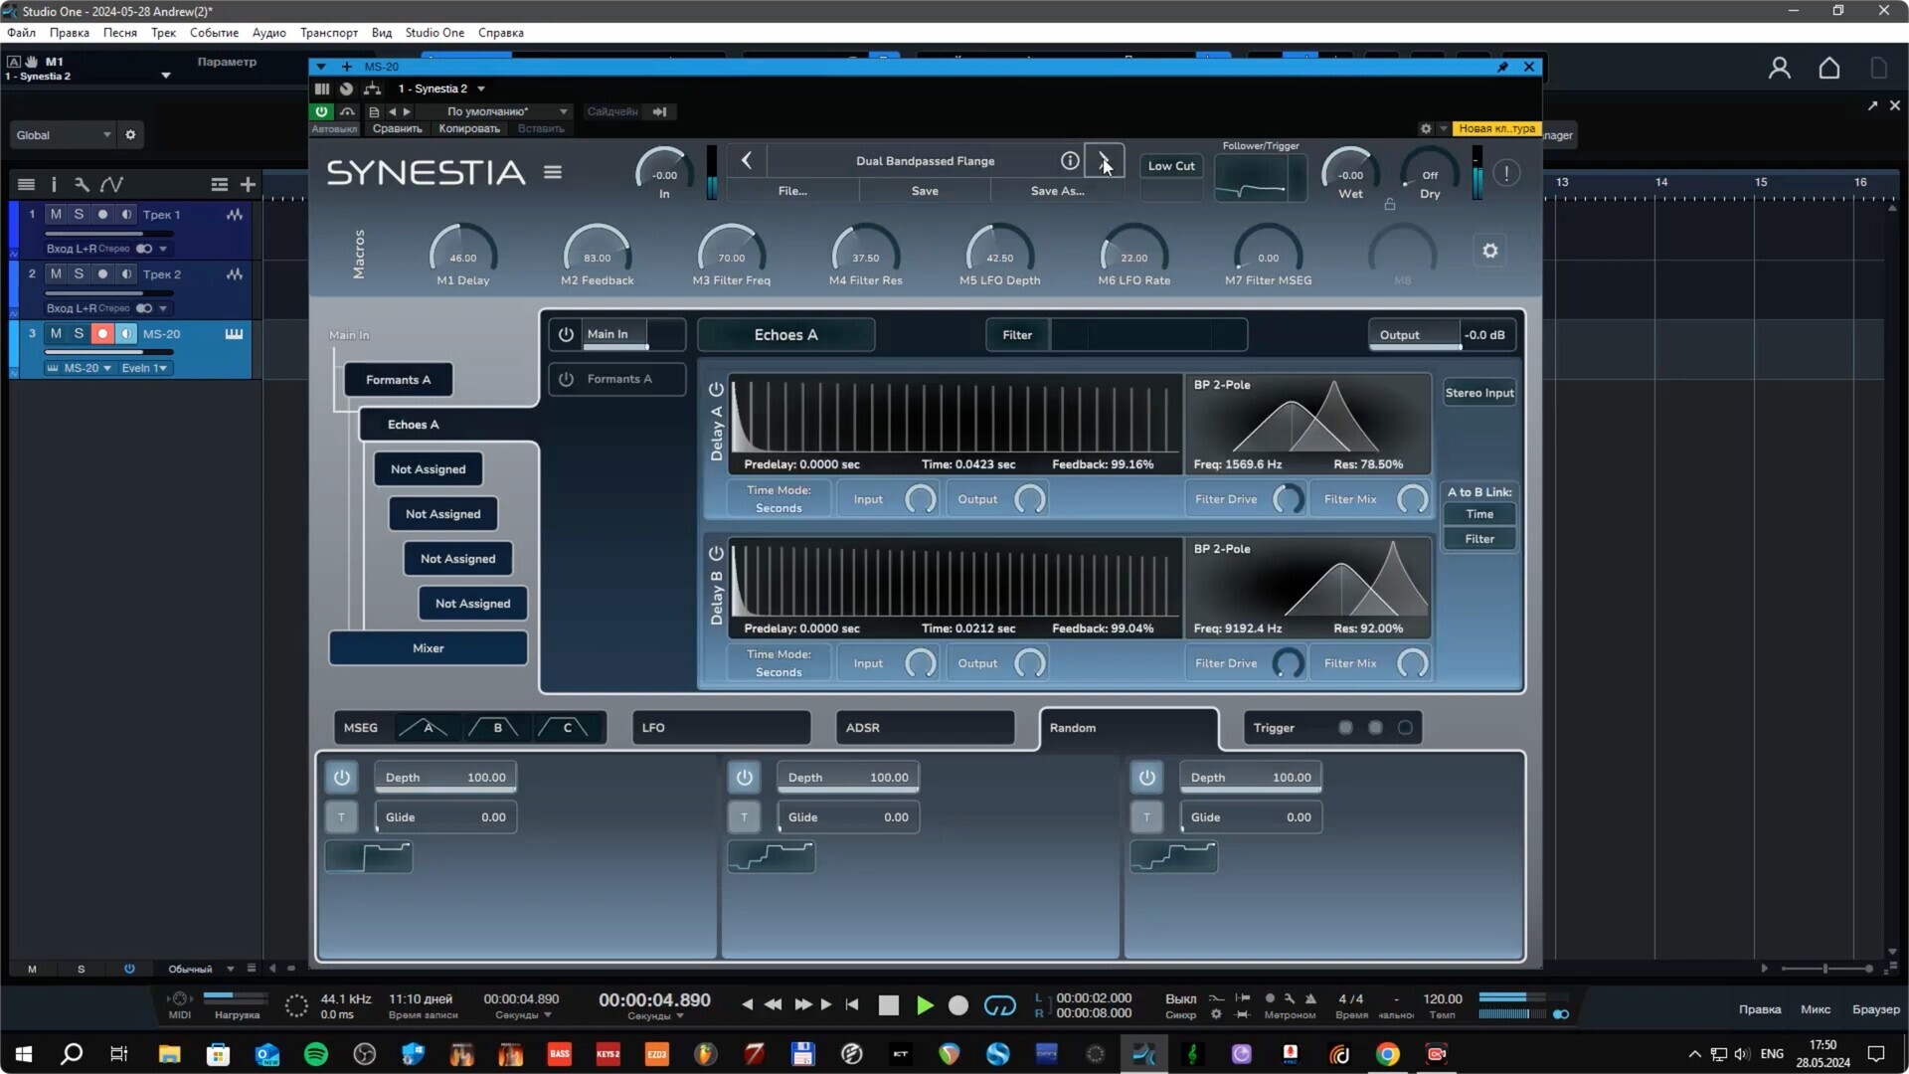Start playback with the Play button
Screen dimensions: 1909x1074
(925, 1005)
